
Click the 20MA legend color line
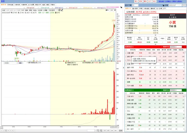tap(53, 8)
